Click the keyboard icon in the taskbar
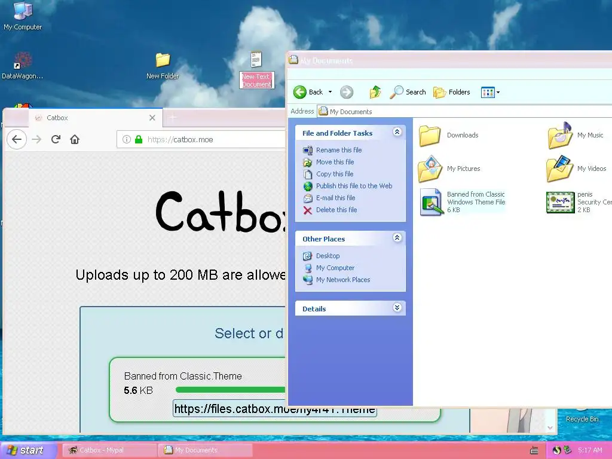This screenshot has height=459, width=612. (534, 451)
